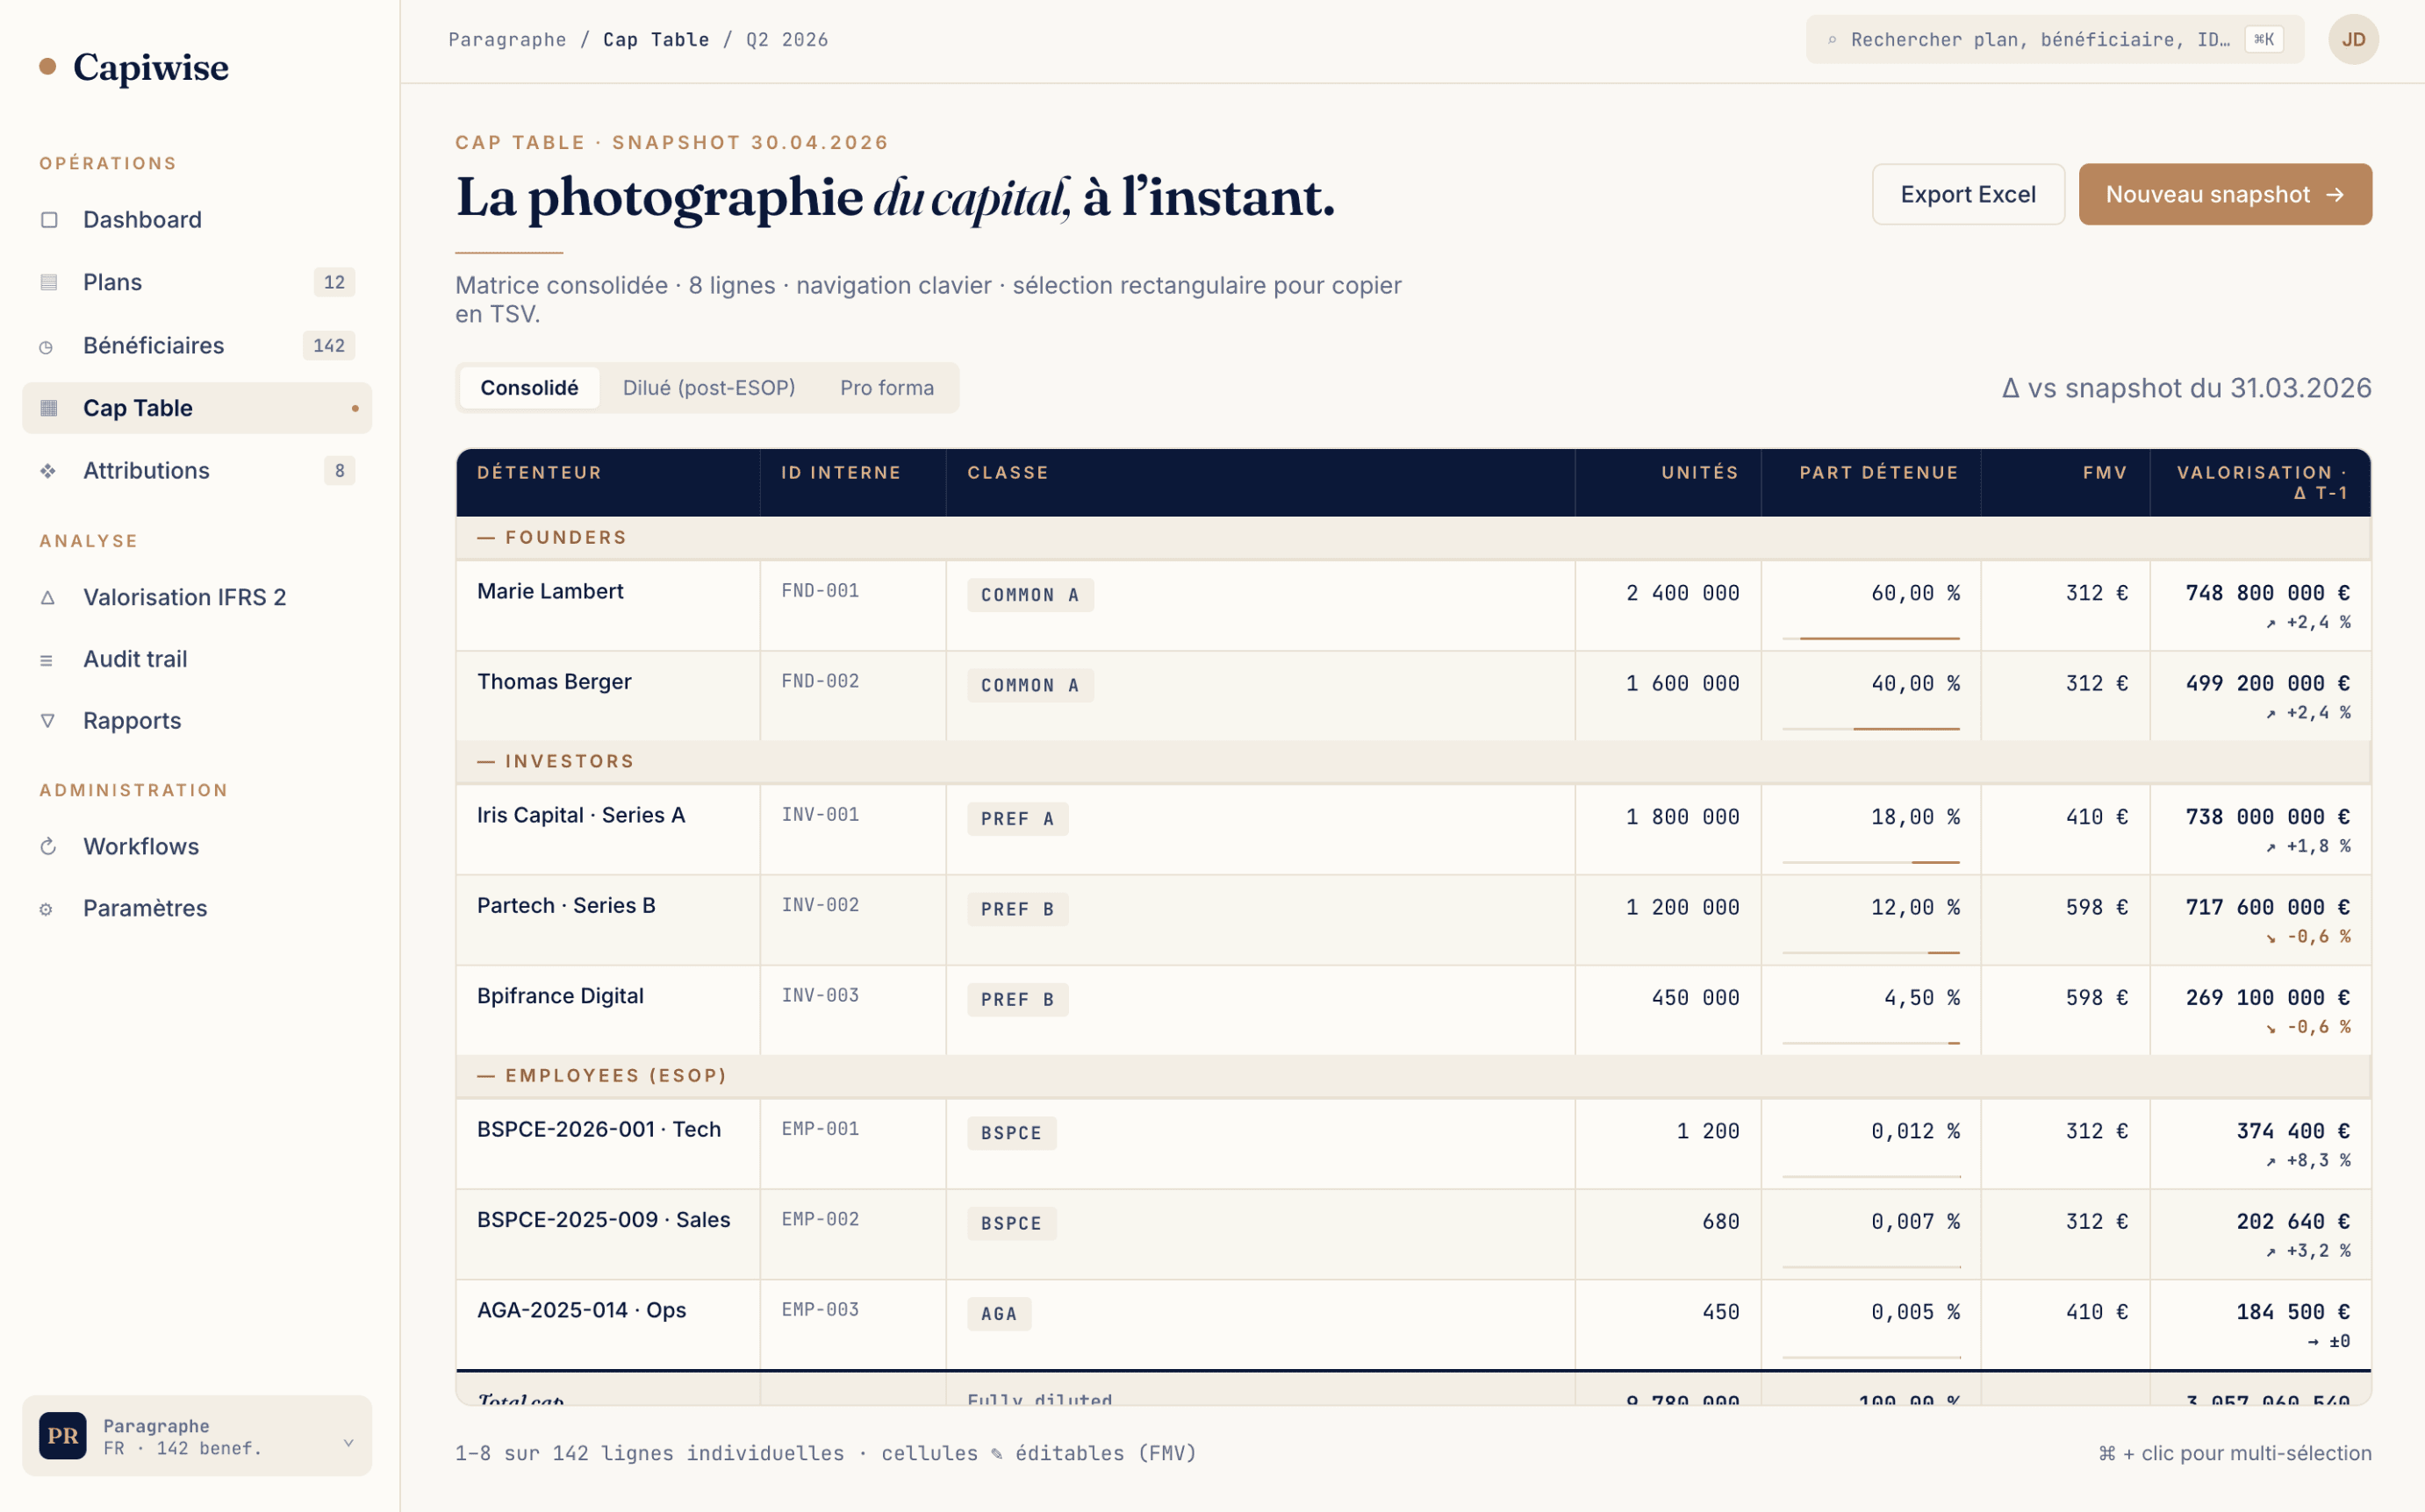The width and height of the screenshot is (2425, 1512).
Task: Click Thomas Berger's 40,00 % share bar
Action: [x=1871, y=729]
